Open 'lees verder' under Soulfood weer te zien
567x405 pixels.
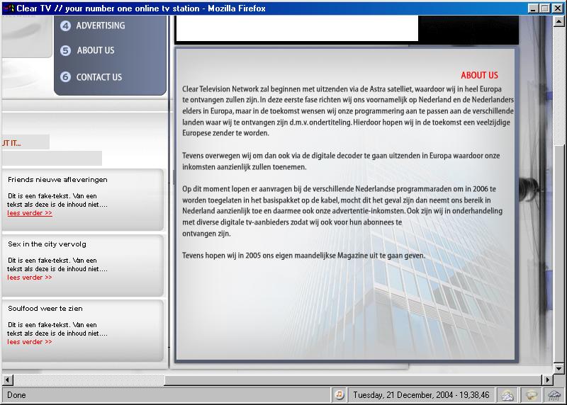30,341
